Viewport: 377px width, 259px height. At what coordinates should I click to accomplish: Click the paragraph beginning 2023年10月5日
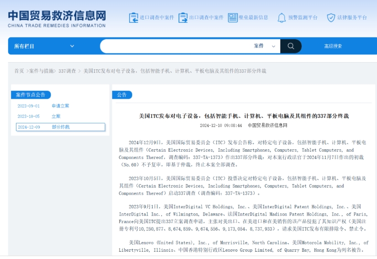click(x=242, y=186)
